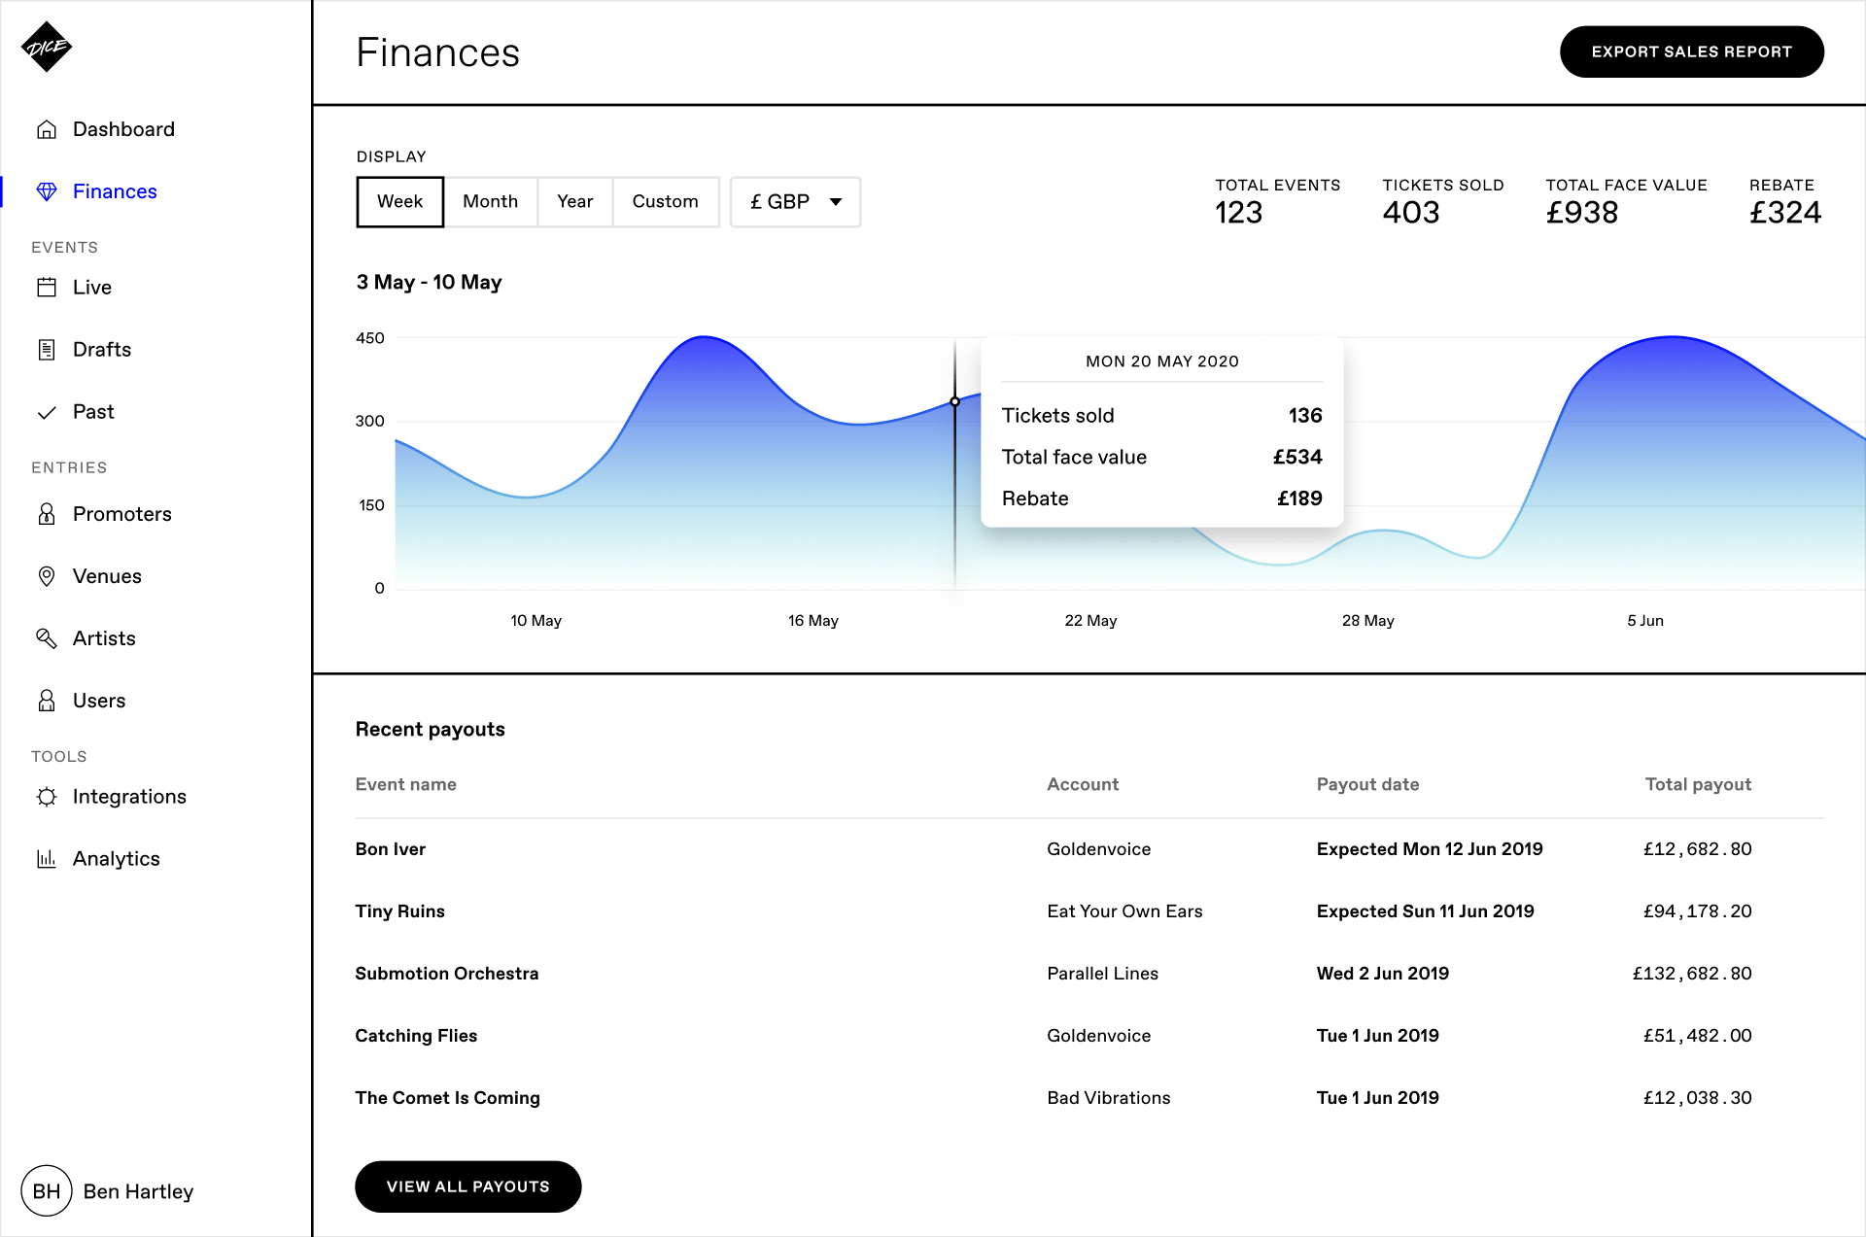Click the Artists microphone icon
1866x1237 pixels.
click(x=47, y=637)
